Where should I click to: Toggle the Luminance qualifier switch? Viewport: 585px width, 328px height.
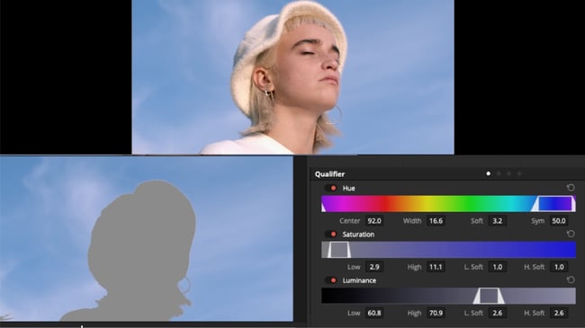coord(331,280)
